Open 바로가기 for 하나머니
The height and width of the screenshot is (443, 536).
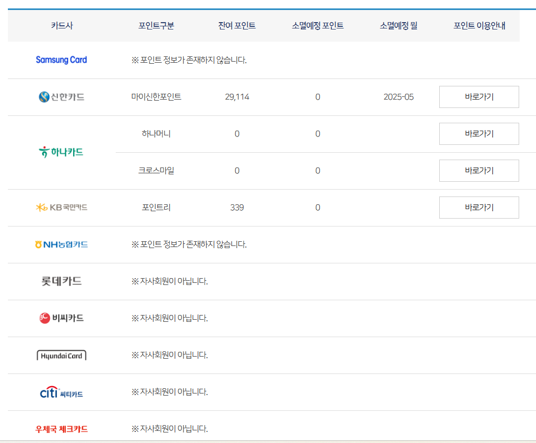click(479, 134)
